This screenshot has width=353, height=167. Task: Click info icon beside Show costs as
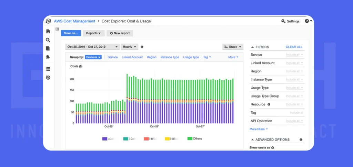click(x=272, y=148)
